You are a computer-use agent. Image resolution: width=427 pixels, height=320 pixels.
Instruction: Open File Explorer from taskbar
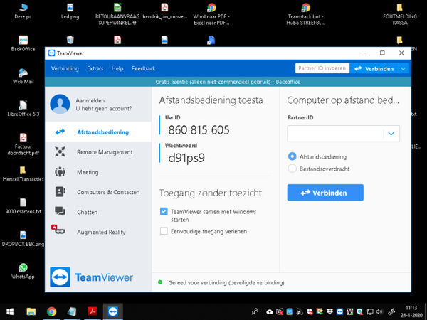[x=31, y=311]
